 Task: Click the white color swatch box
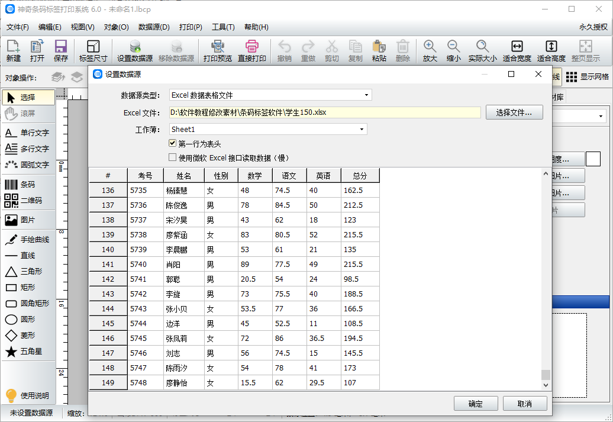(x=593, y=159)
